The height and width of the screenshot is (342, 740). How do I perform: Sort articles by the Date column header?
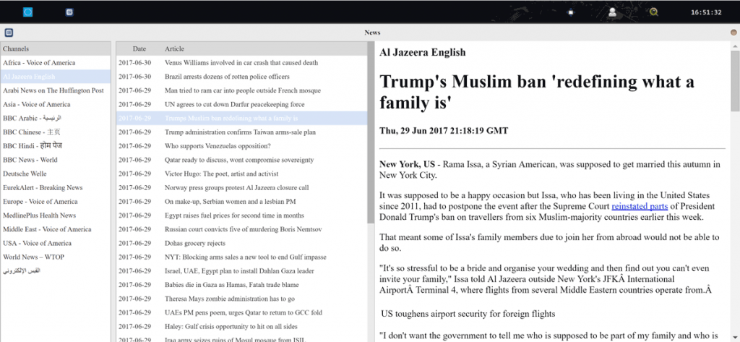coord(139,48)
